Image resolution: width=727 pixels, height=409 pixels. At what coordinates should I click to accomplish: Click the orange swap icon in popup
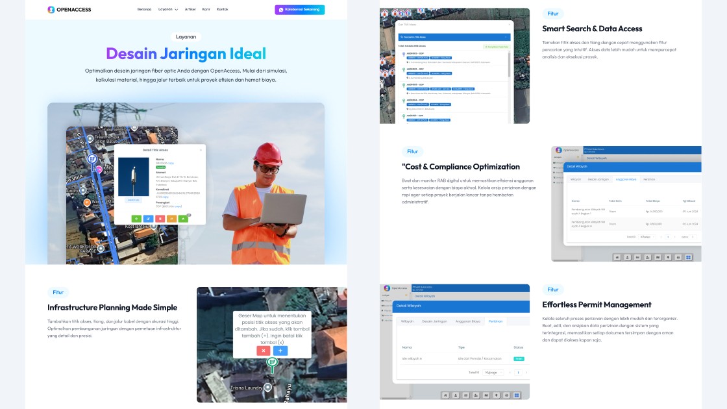click(x=172, y=219)
